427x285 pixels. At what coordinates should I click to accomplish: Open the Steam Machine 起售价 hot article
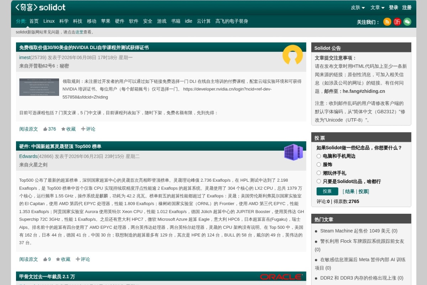pos(359,231)
